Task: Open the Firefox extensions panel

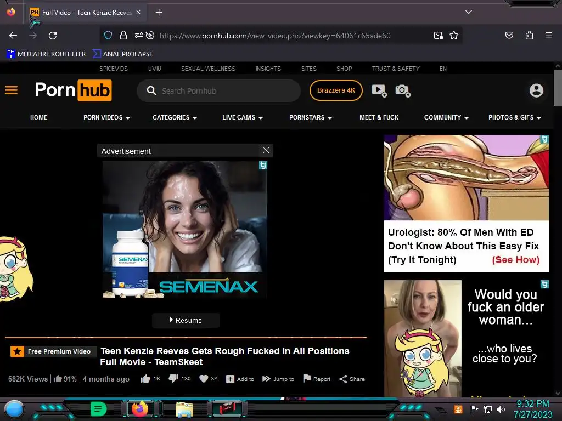Action: 529,35
